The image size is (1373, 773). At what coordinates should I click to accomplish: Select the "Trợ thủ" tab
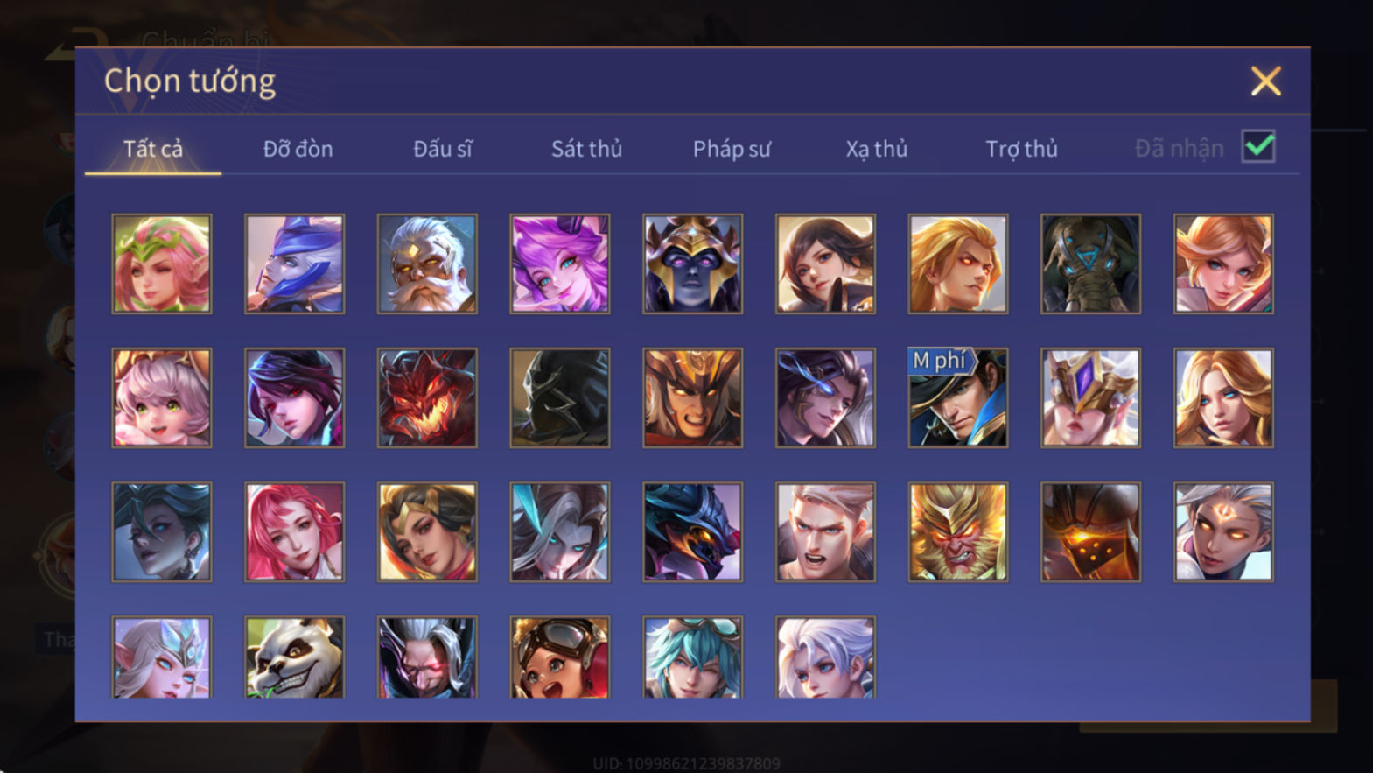[x=1021, y=149]
